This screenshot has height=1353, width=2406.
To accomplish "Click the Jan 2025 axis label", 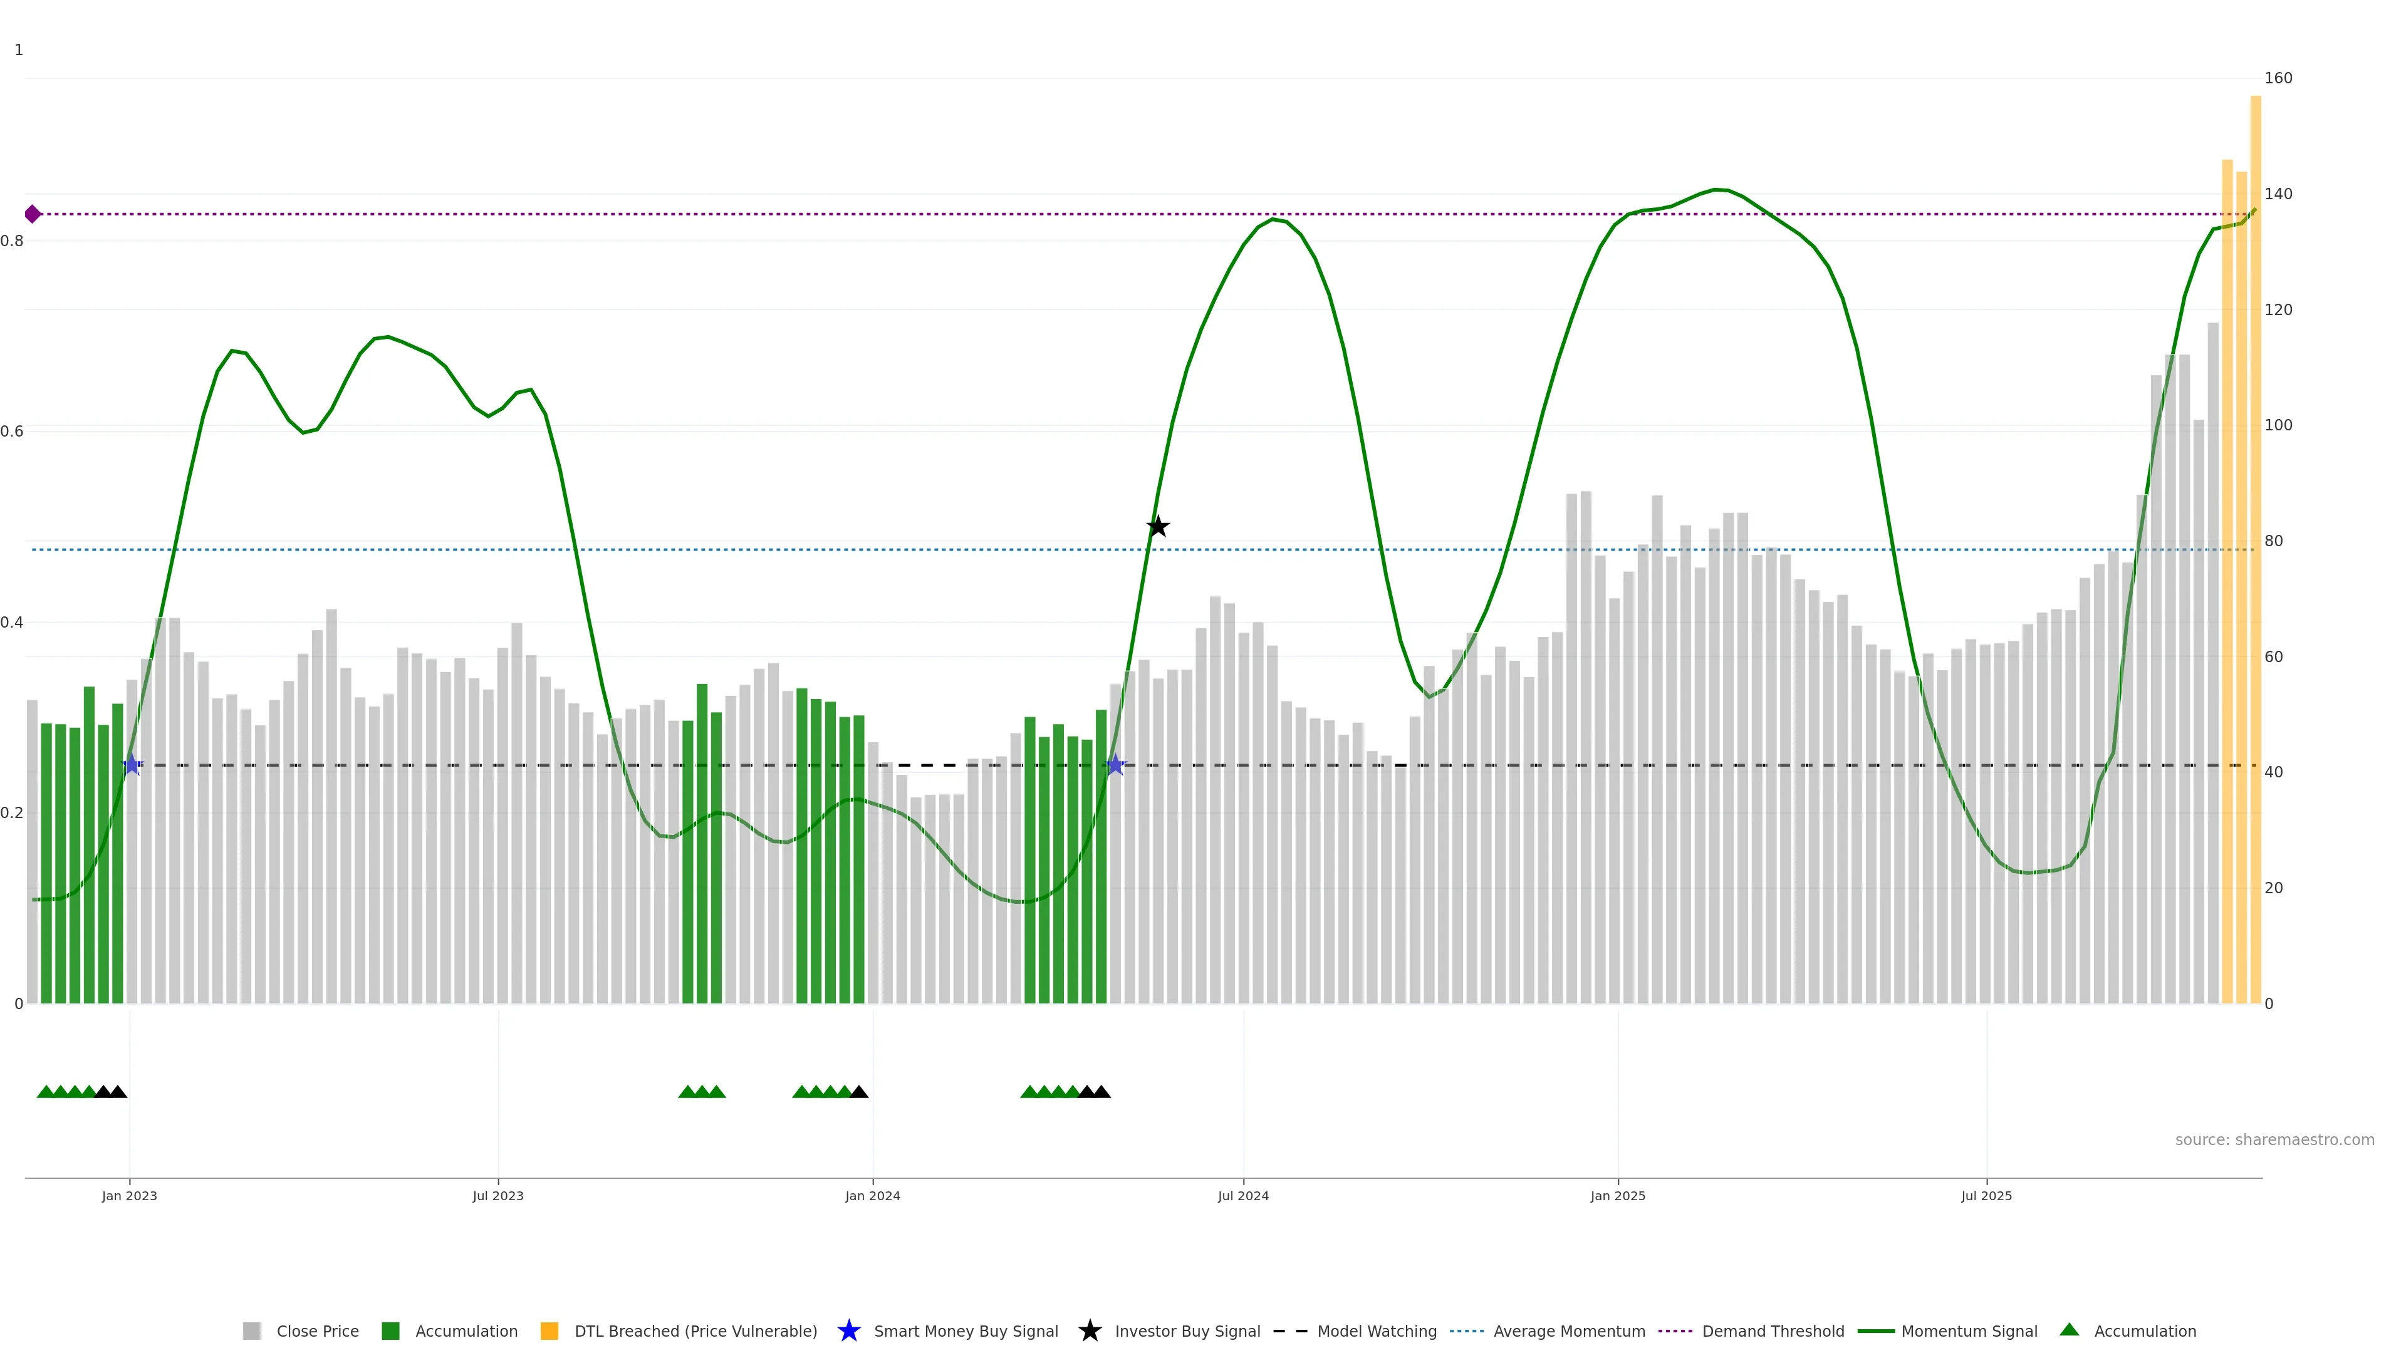I will [x=1617, y=1195].
